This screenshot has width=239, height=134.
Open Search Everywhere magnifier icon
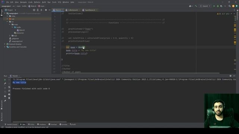(230, 6)
